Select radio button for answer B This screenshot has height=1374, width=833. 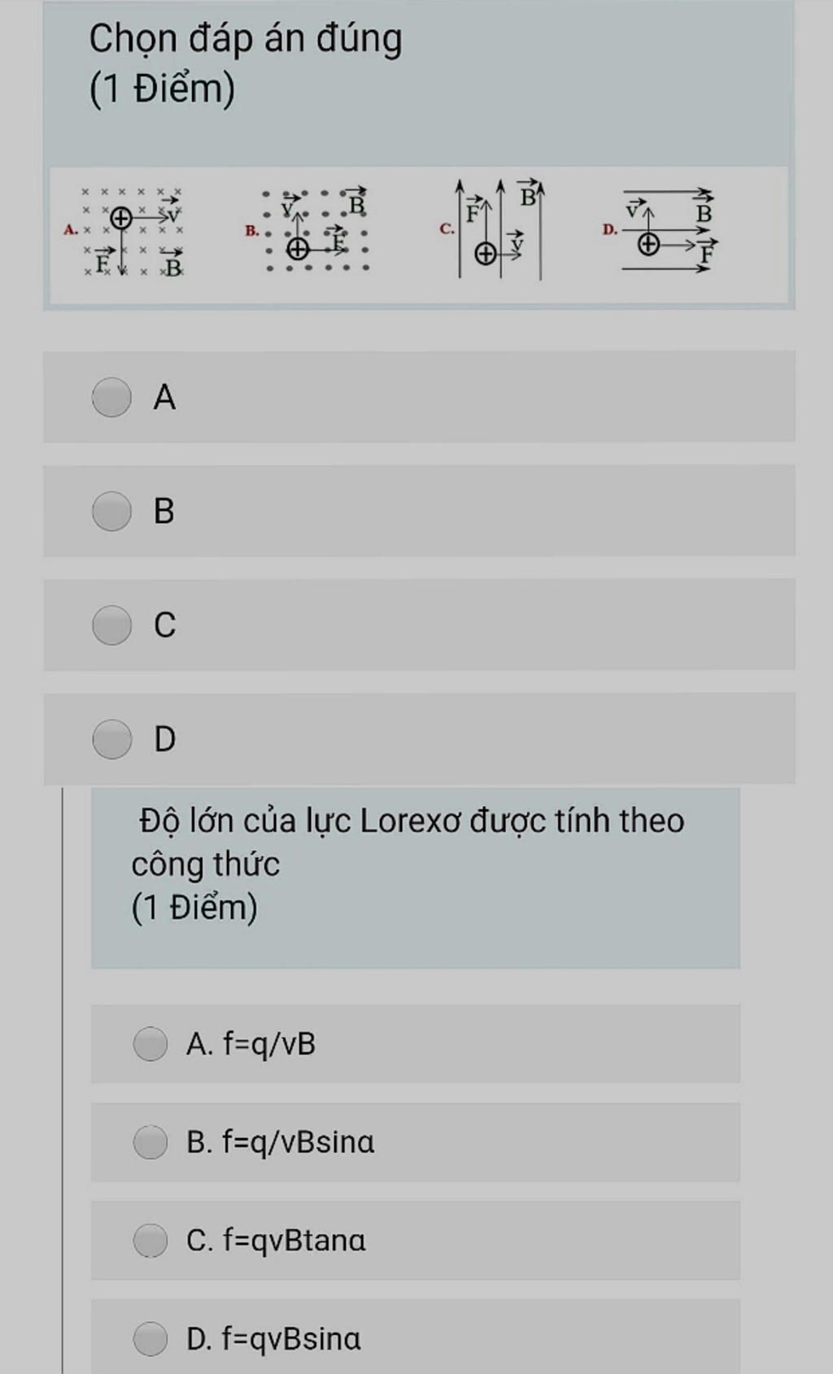coord(111,511)
